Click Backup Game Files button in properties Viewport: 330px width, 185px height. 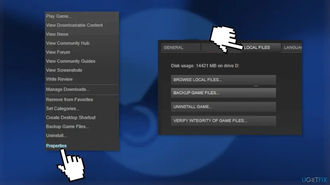(223, 93)
